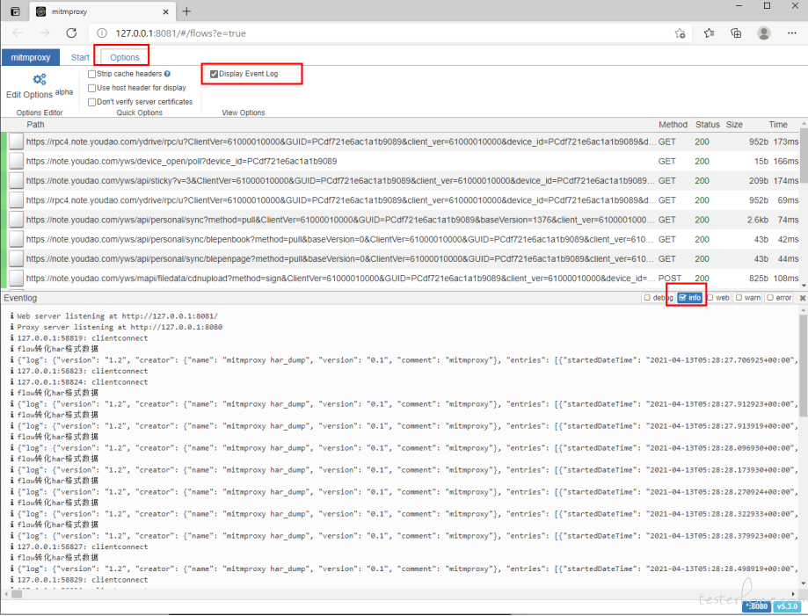Screen dimensions: 808x616
Task: Sort flows by the Method column header
Action: pyautogui.click(x=673, y=125)
